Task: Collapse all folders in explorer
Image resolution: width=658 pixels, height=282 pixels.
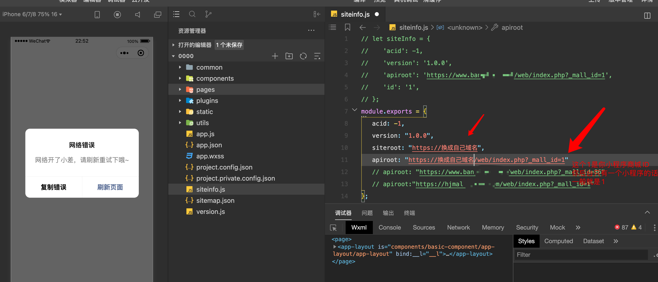Action: click(x=317, y=56)
